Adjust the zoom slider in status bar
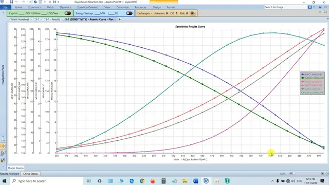This screenshot has height=185, width=329. 294,174
